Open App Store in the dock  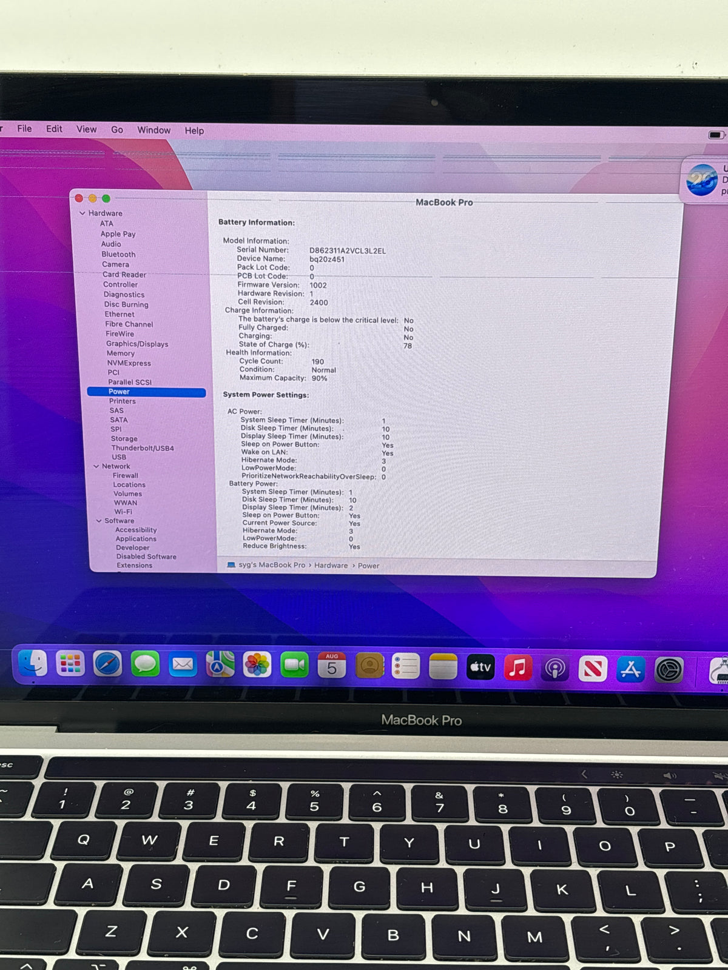[630, 670]
